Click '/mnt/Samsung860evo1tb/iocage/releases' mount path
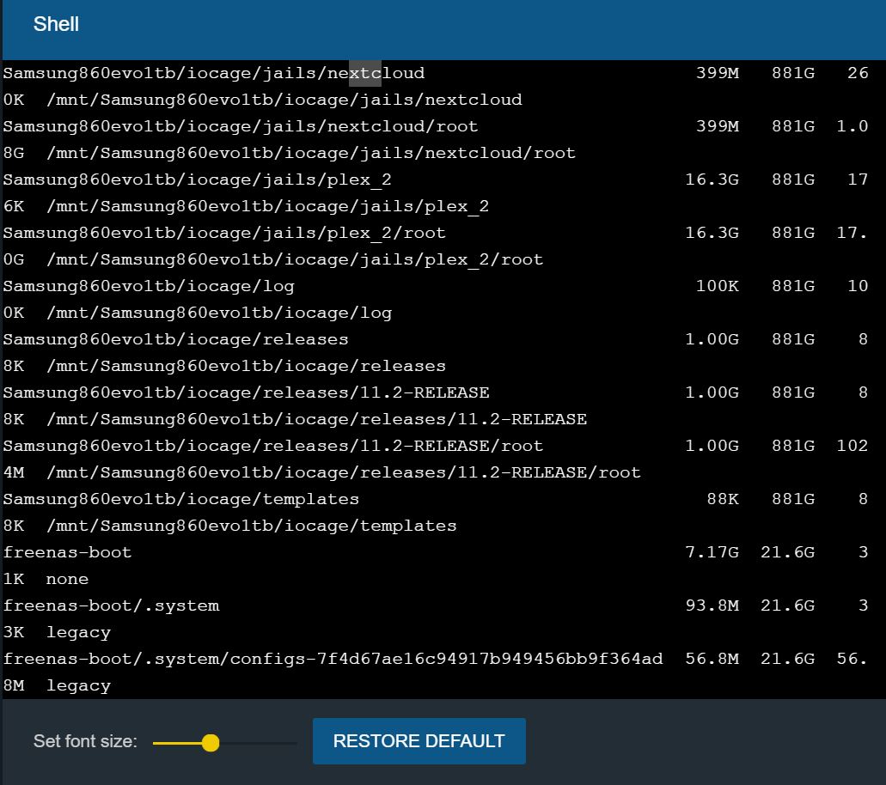This screenshot has height=785, width=886. tap(247, 366)
